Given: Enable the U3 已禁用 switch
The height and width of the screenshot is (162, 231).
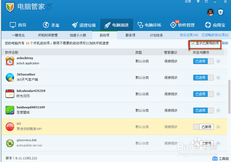Looking at the screenshot, I should coord(203,127).
